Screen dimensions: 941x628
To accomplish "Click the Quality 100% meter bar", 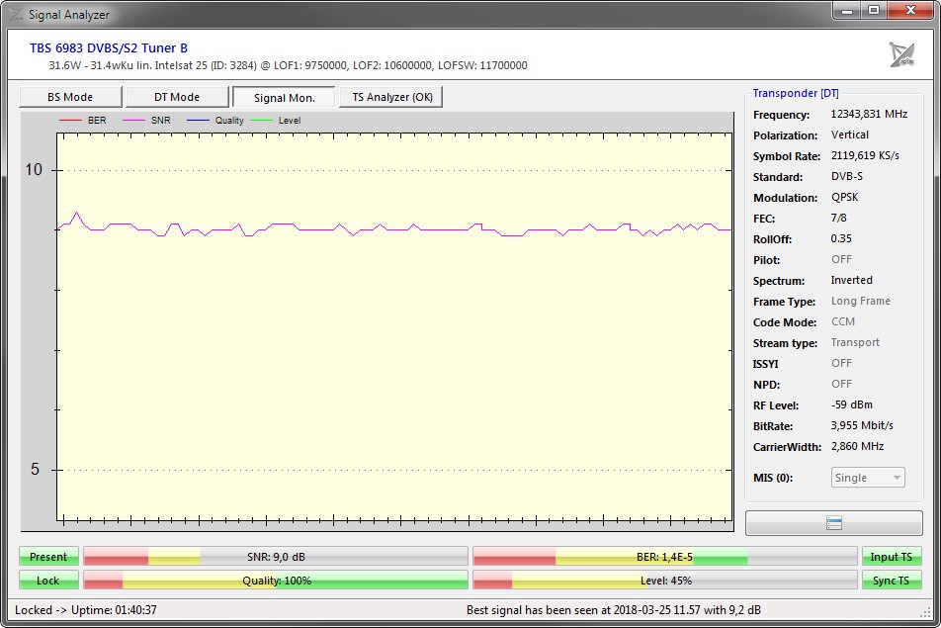I will 276,581.
